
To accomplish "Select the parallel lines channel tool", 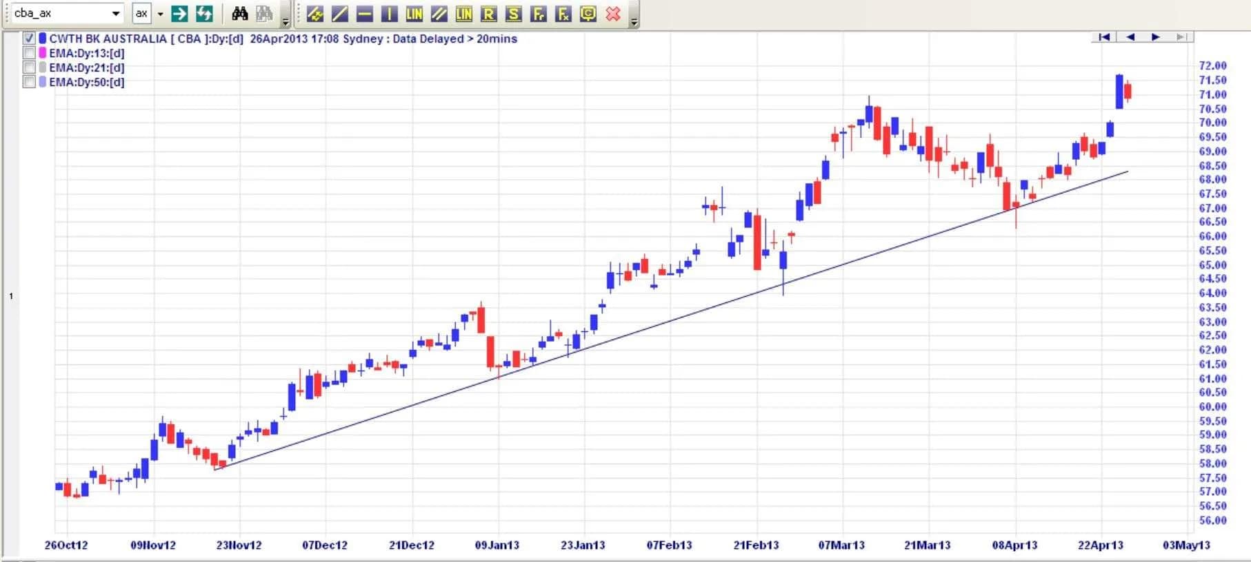I will pyautogui.click(x=439, y=14).
